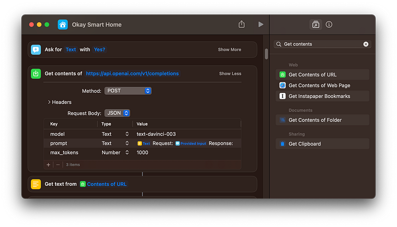This screenshot has height=227, width=397.
Task: Select Get Contents of Web Page action
Action: 322,85
